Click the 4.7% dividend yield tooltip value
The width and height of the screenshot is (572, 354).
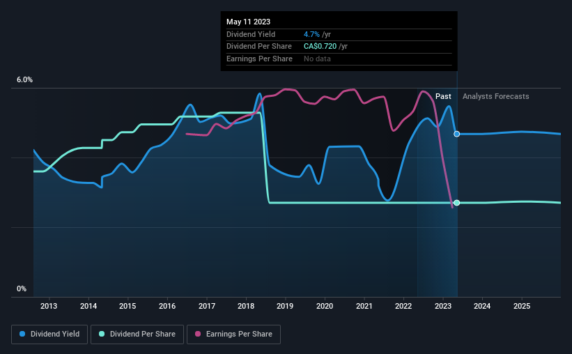[x=311, y=34]
